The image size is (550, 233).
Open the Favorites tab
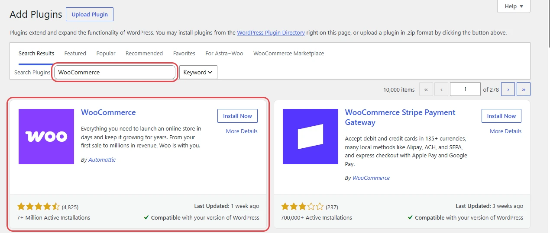(x=184, y=54)
